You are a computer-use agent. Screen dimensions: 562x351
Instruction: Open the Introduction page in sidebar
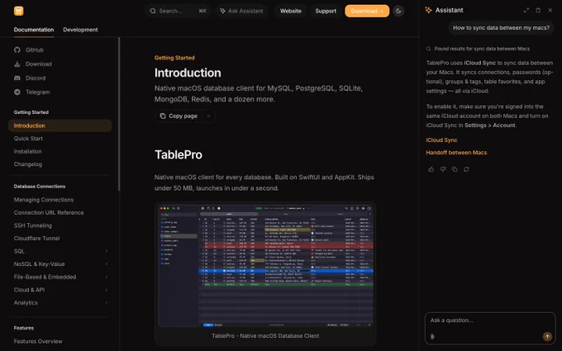tap(60, 126)
